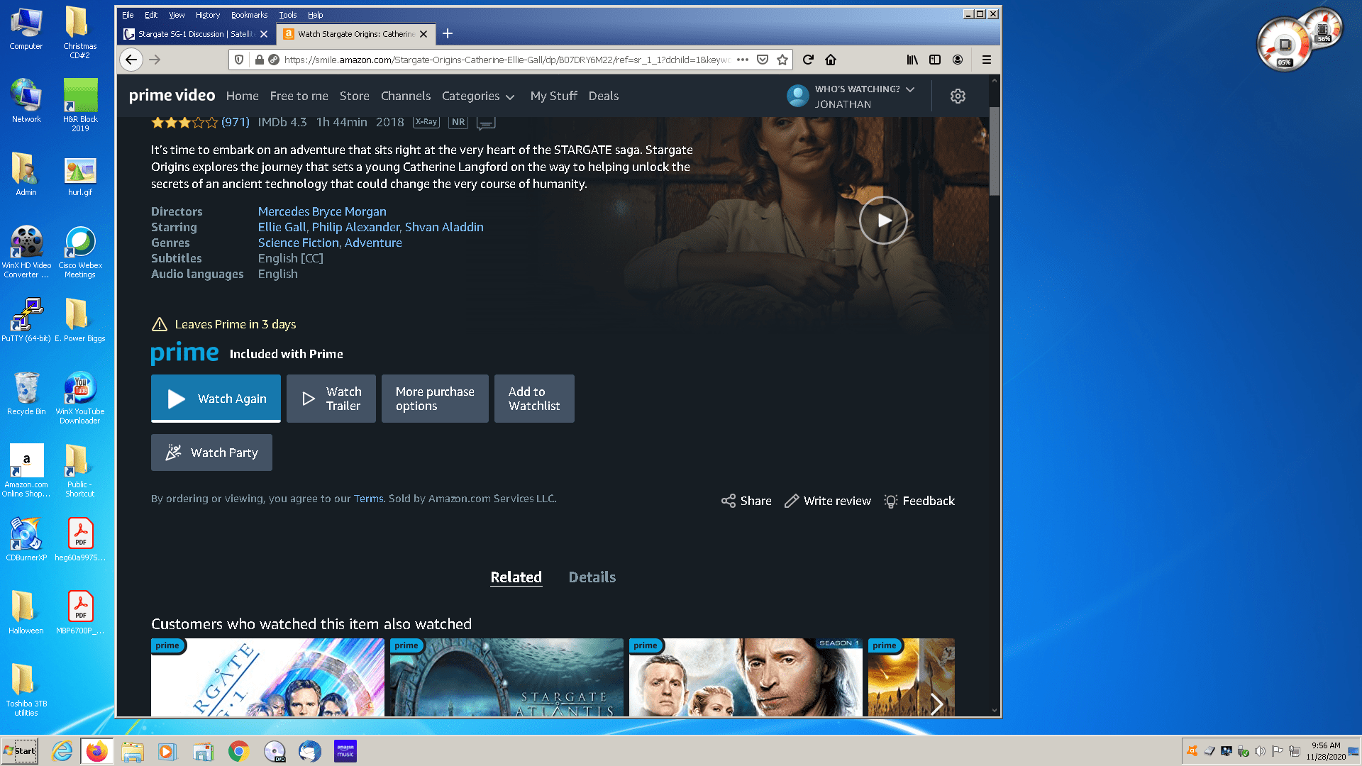This screenshot has height=766, width=1362.
Task: Expand the Categories dropdown
Action: (x=478, y=96)
